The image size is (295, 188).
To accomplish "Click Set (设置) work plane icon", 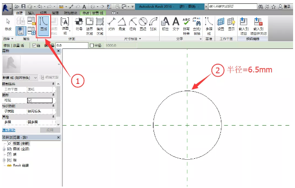I will point(221,24).
